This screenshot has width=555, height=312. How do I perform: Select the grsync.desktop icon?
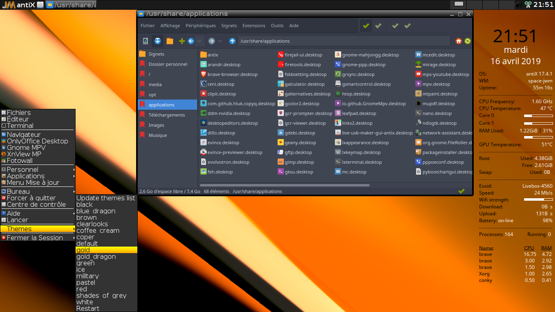click(338, 74)
